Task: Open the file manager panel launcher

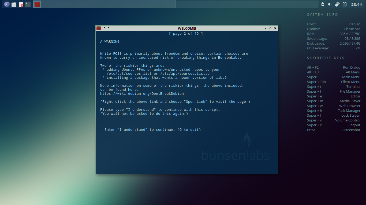Action: 14,4
